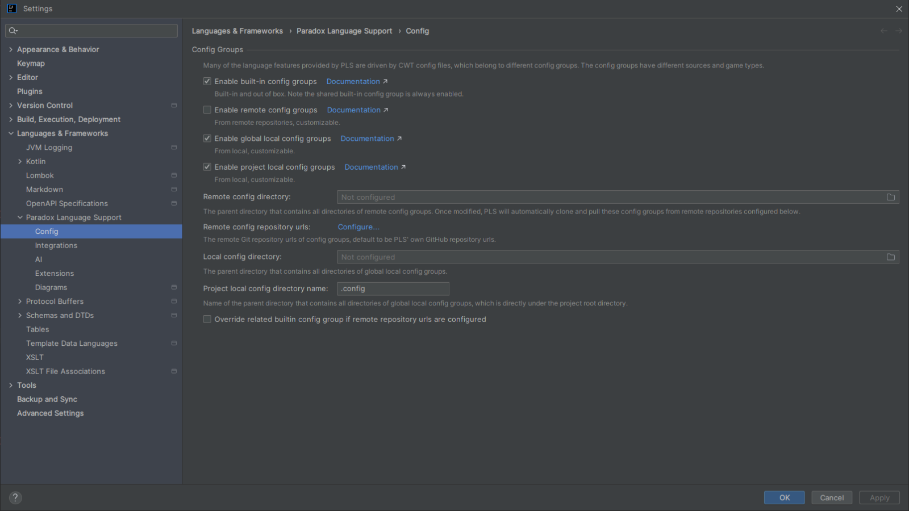Click folder icon in Remote config directory field
The width and height of the screenshot is (909, 511).
(x=890, y=197)
